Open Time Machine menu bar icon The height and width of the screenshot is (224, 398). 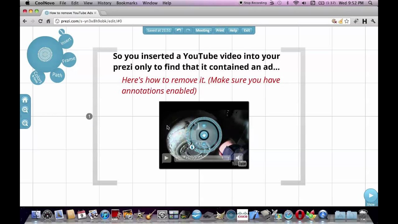[279, 3]
